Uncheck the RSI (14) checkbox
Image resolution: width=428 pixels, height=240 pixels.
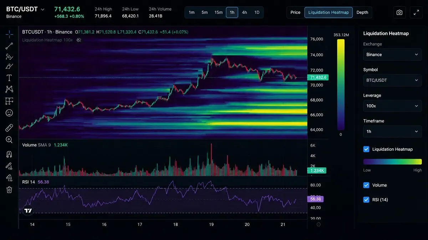(x=366, y=200)
